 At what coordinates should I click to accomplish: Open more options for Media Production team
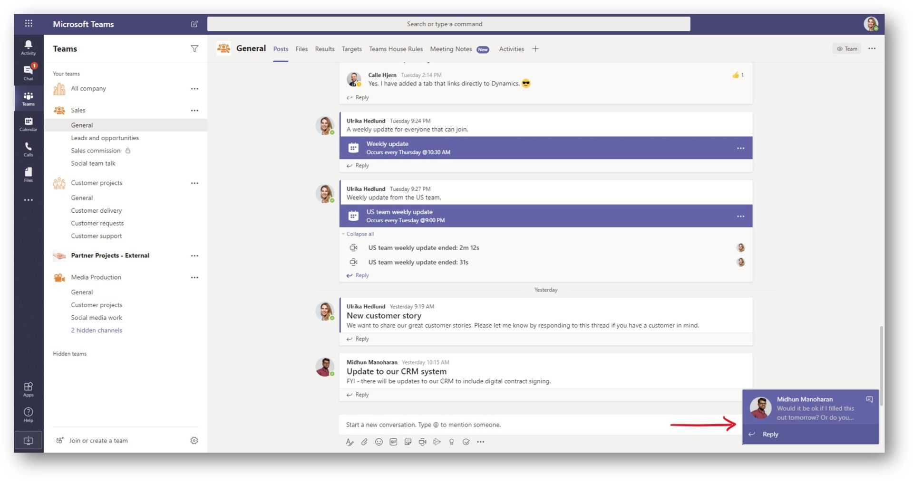tap(194, 277)
